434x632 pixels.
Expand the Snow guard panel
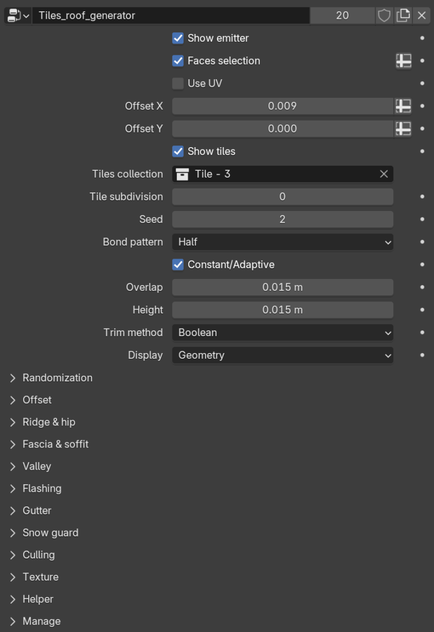tap(50, 532)
